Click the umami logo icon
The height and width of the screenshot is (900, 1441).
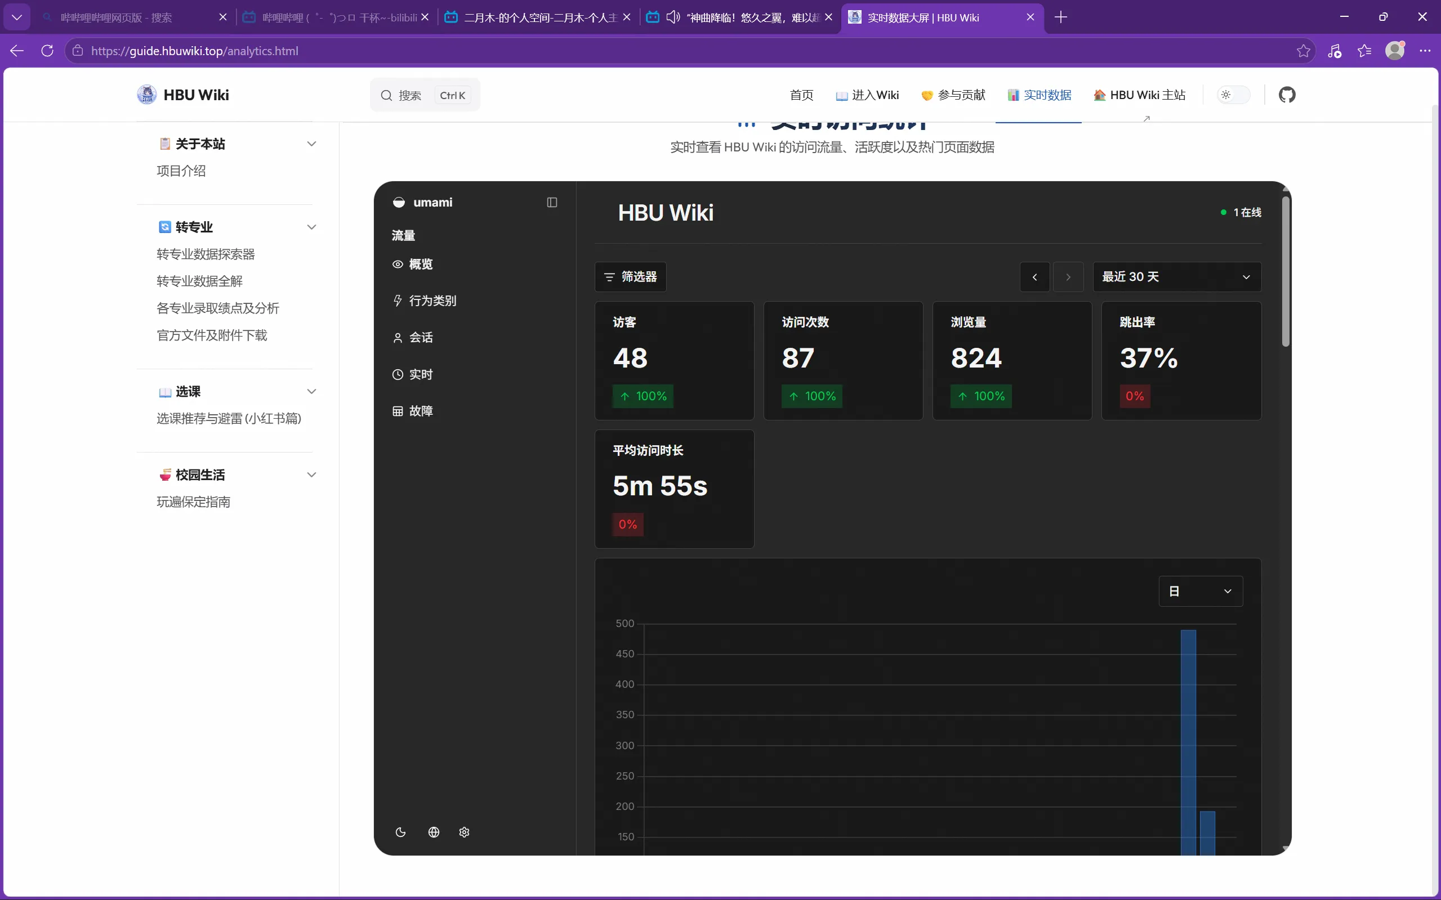[x=399, y=203]
